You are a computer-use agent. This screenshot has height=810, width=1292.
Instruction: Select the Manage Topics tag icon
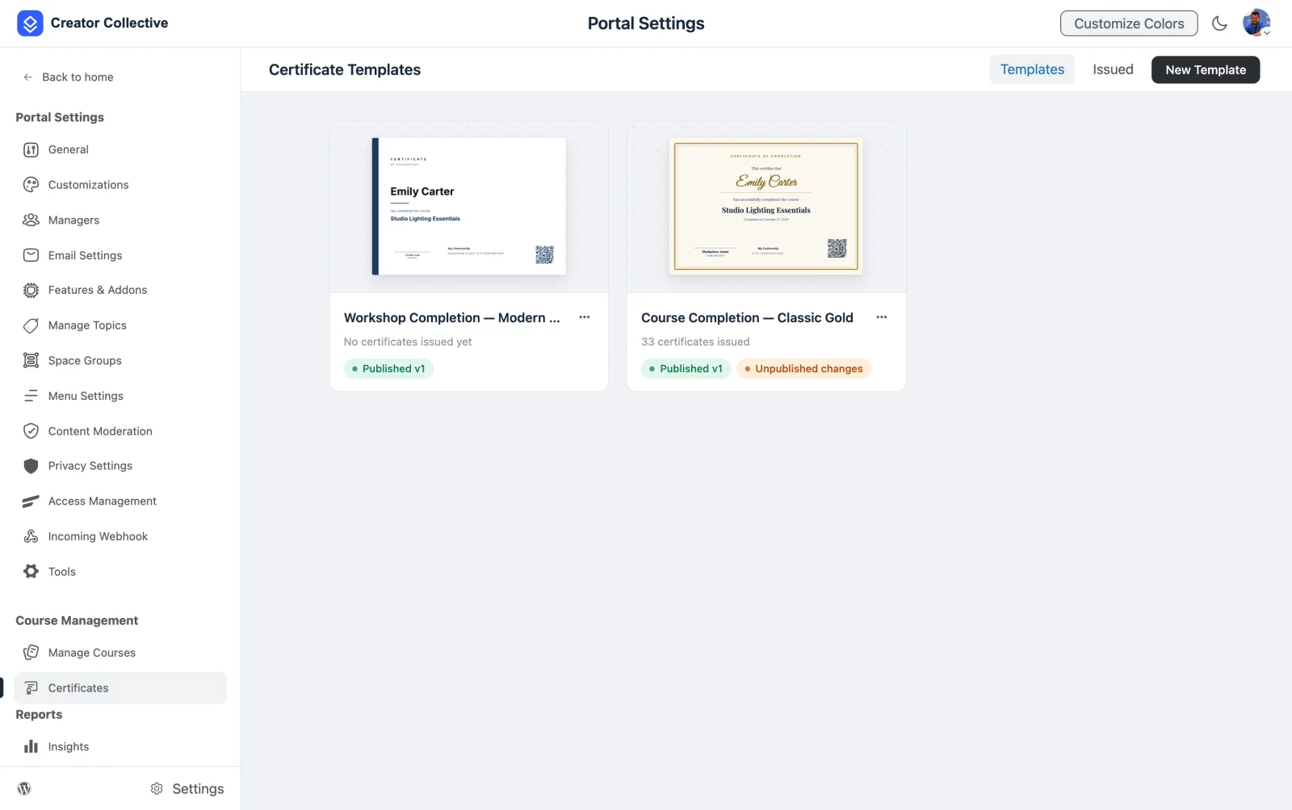[31, 325]
